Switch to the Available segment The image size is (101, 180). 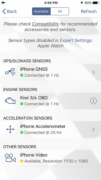click(41, 11)
